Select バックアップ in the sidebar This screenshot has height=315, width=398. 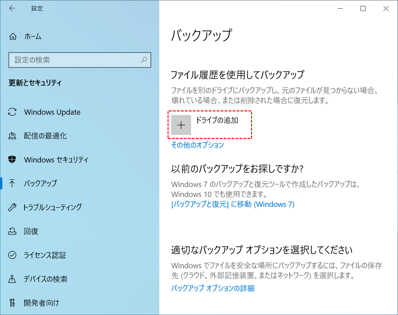point(40,183)
